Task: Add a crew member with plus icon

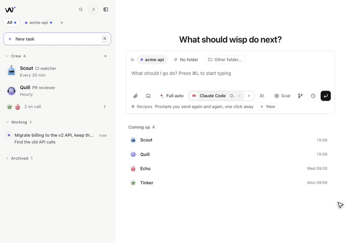Action: coord(105,56)
